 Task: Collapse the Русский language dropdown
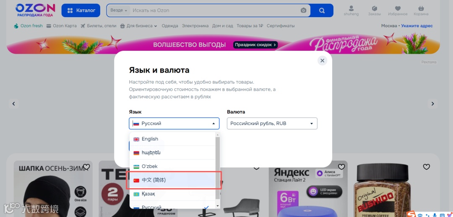[174, 123]
